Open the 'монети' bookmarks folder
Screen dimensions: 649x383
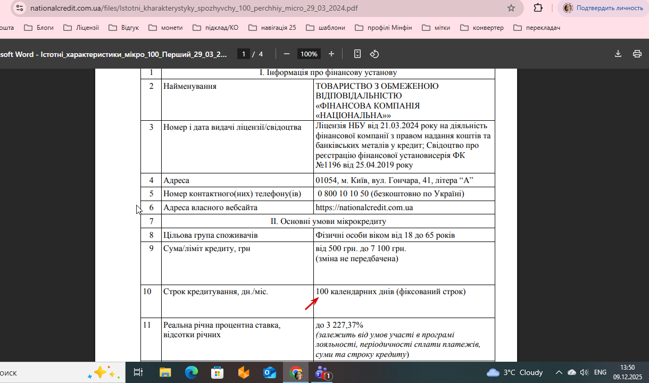pyautogui.click(x=165, y=28)
